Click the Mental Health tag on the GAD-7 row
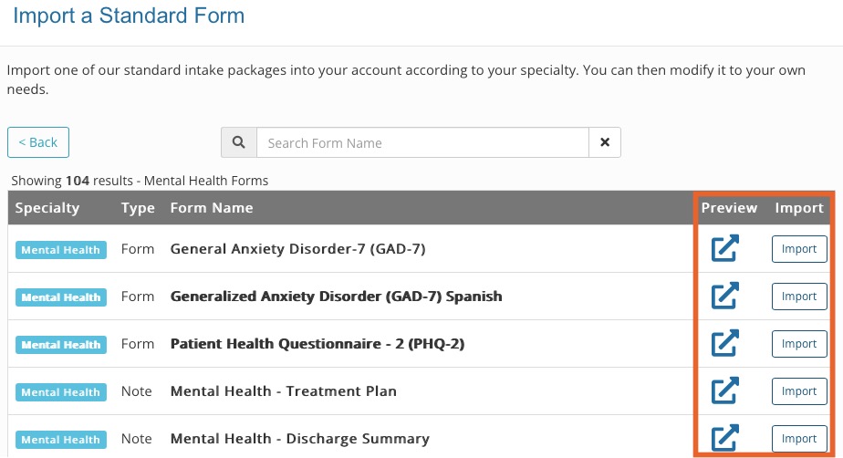The height and width of the screenshot is (458, 843). pyautogui.click(x=61, y=250)
